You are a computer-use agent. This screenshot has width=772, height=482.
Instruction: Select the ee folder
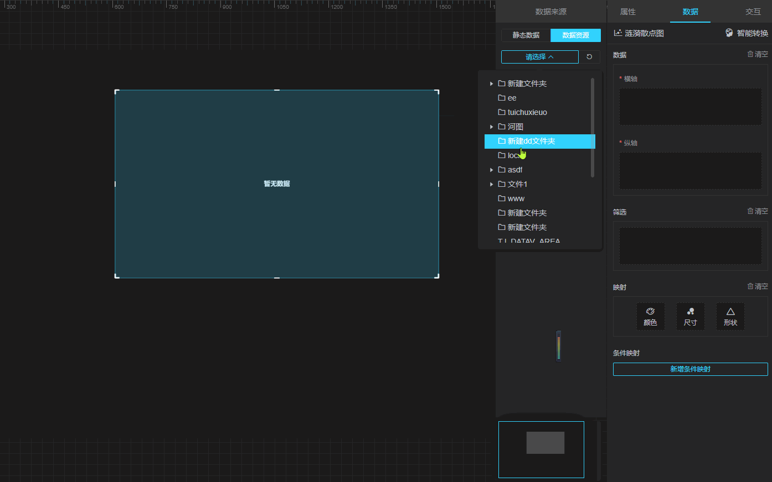pyautogui.click(x=540, y=98)
